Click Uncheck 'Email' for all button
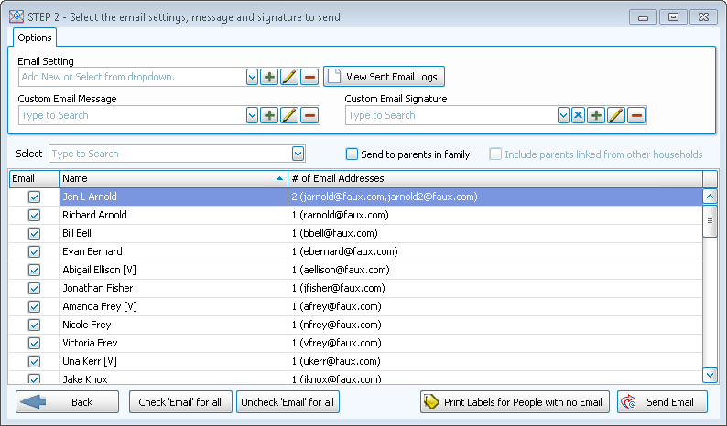The height and width of the screenshot is (426, 727). [288, 402]
